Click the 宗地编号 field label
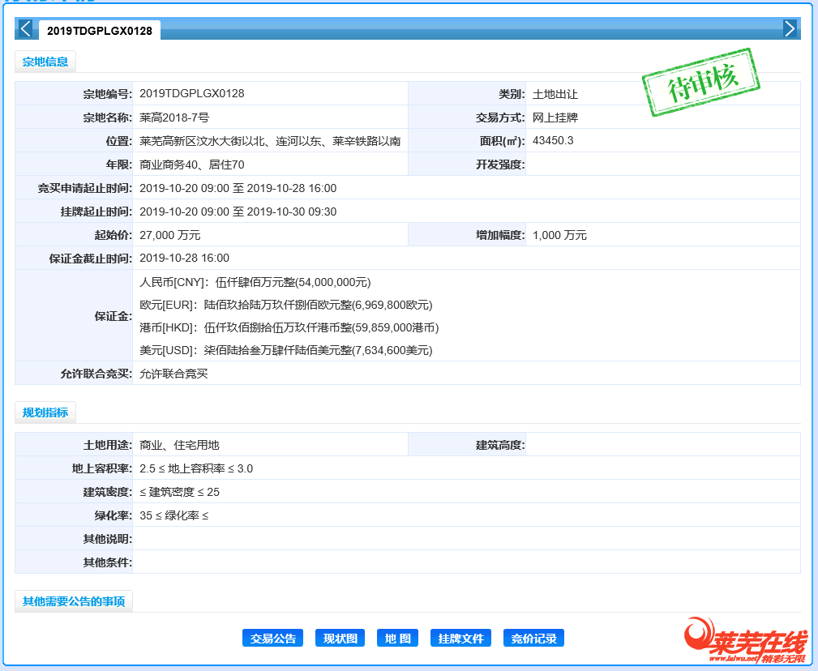The image size is (818, 671). [x=108, y=94]
